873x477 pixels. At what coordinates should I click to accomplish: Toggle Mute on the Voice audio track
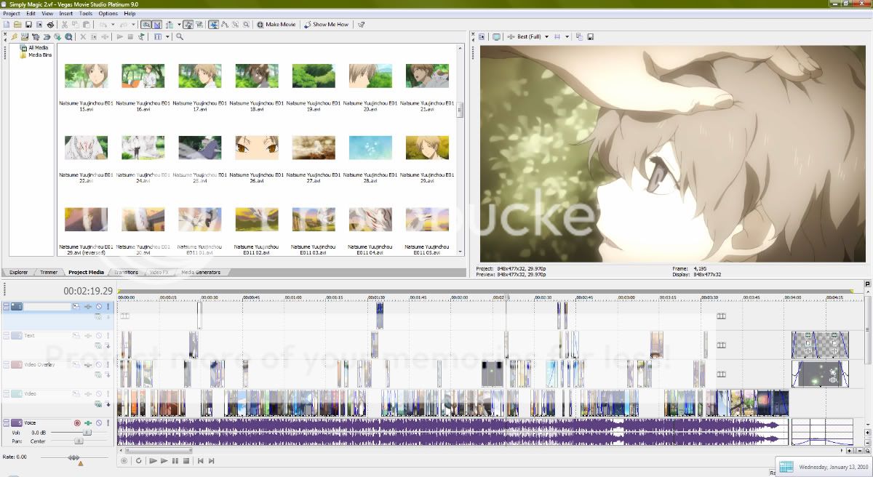(x=99, y=423)
